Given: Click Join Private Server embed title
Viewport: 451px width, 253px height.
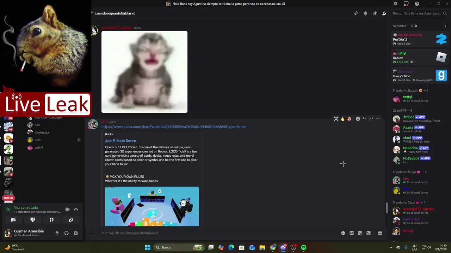Looking at the screenshot, I should [121, 141].
